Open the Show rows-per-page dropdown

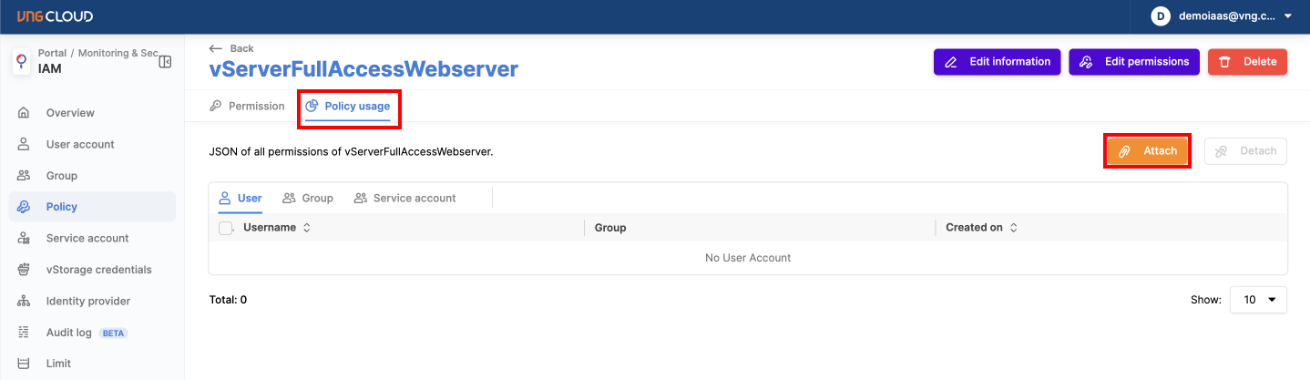(x=1257, y=300)
